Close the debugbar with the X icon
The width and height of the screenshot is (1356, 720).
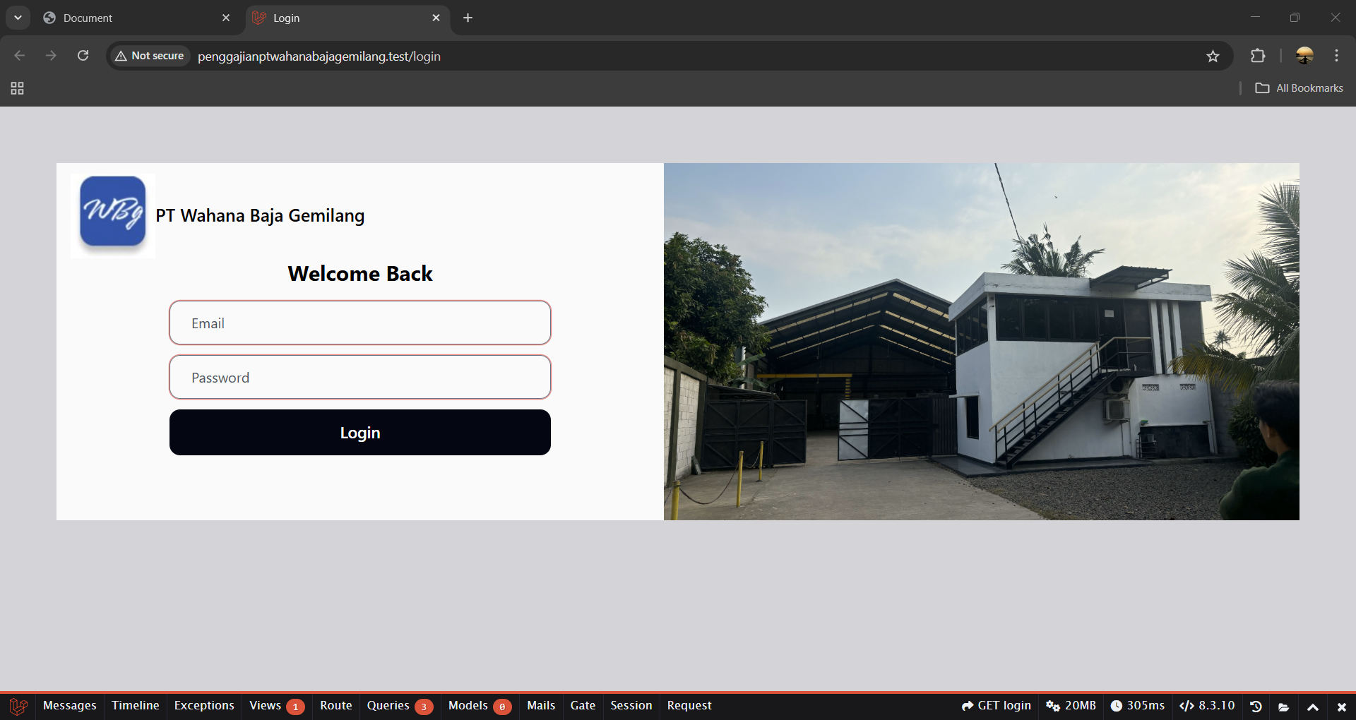(x=1341, y=707)
